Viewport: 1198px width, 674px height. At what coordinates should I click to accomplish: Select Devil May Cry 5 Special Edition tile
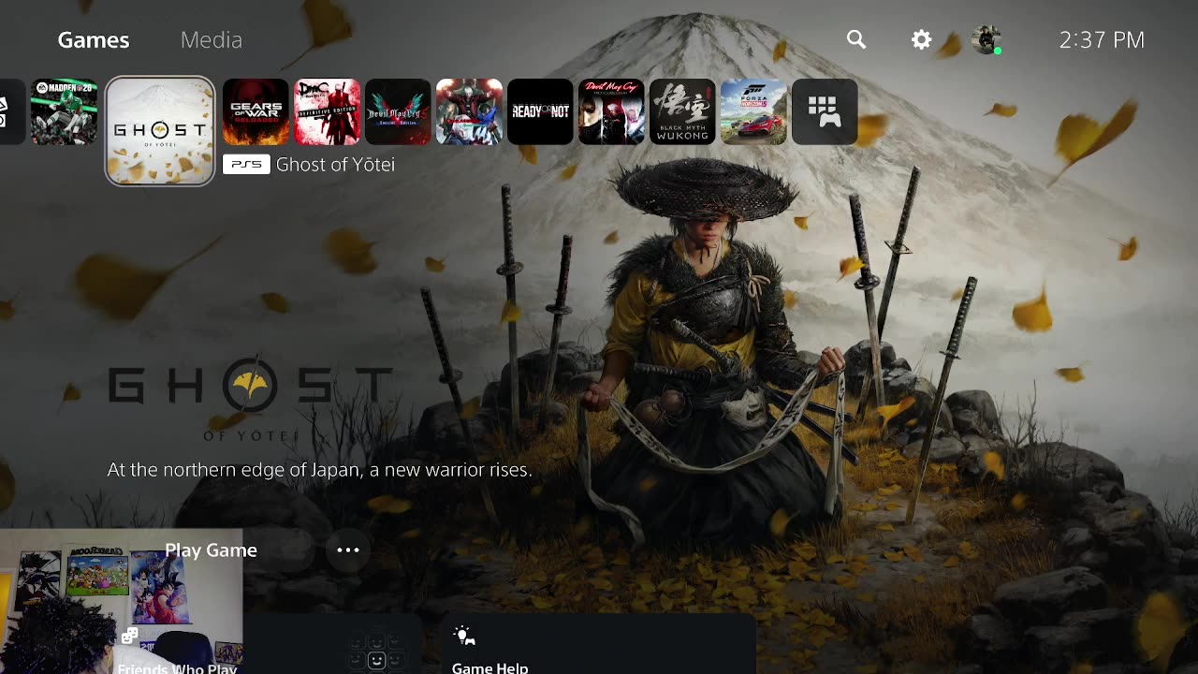[398, 111]
